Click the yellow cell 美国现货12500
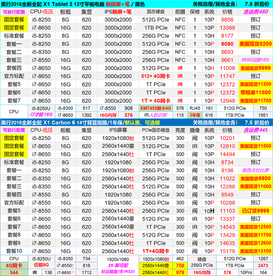 256,227
